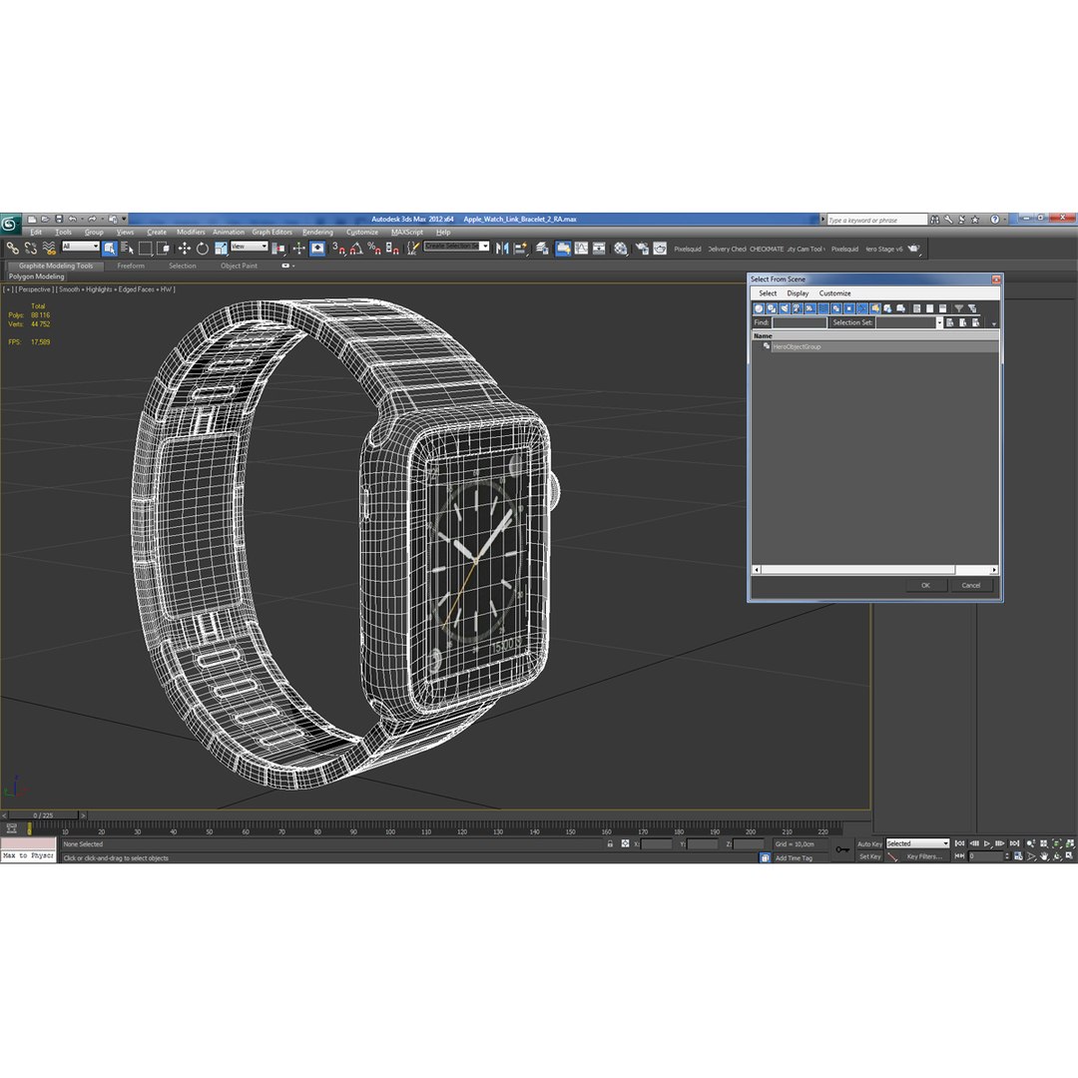Image resolution: width=1078 pixels, height=1078 pixels.
Task: Activate the Select and Rotate tool
Action: 202,249
